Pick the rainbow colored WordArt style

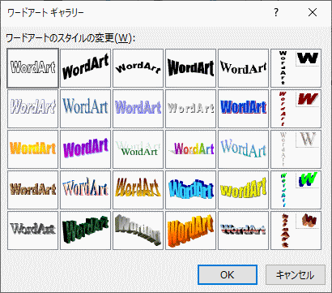(x=190, y=149)
